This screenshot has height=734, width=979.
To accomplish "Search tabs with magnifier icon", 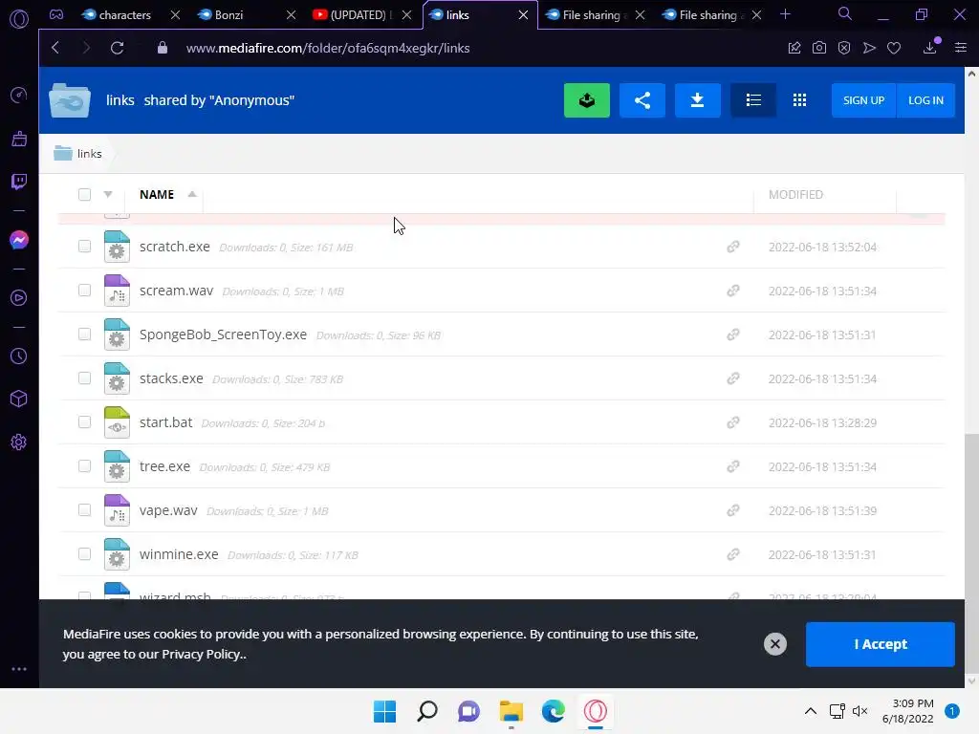I will (x=845, y=13).
